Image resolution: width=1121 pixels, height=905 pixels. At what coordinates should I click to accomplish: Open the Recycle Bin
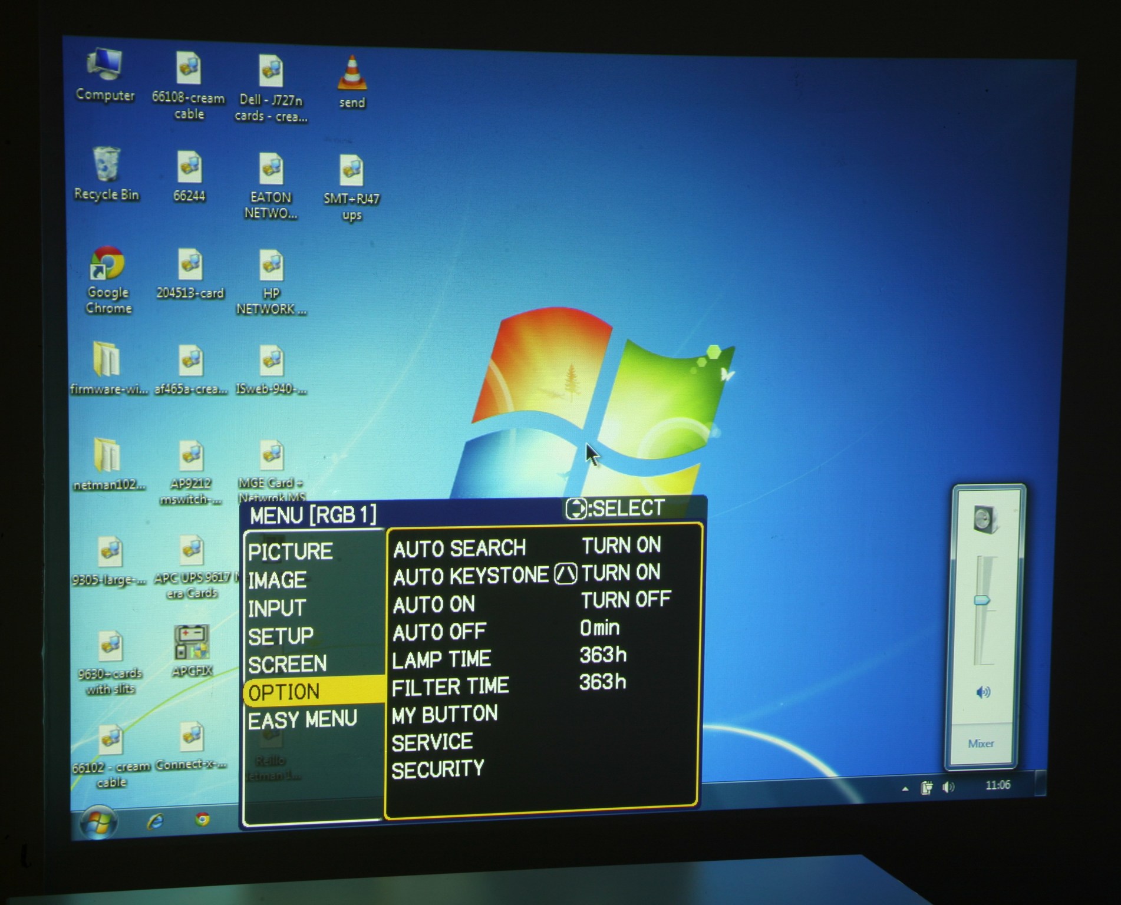[106, 174]
